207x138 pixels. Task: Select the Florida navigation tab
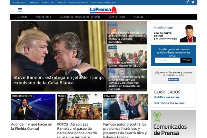(x=139, y=17)
